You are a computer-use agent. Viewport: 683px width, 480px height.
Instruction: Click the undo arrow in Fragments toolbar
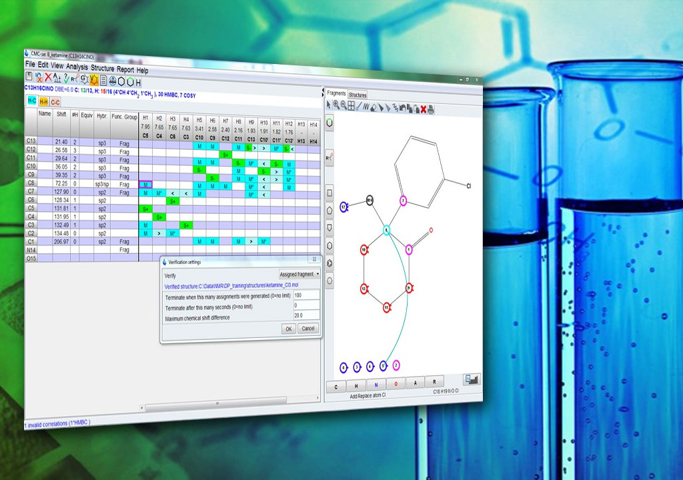coord(403,108)
